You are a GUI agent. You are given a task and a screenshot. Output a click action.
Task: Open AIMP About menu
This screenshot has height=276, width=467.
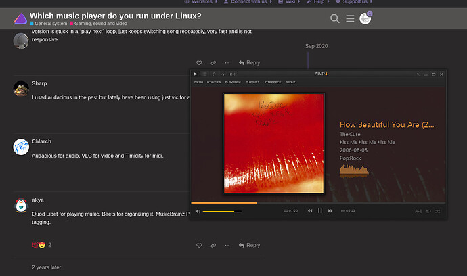click(x=290, y=82)
